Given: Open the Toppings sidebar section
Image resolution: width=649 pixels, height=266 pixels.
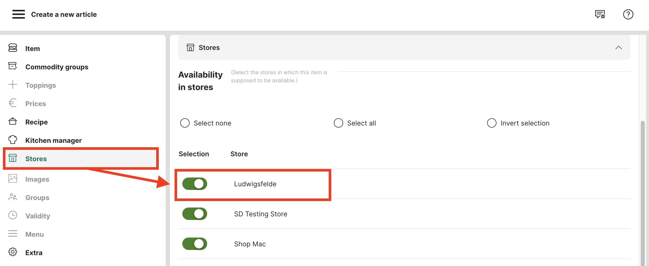Looking at the screenshot, I should click(40, 85).
